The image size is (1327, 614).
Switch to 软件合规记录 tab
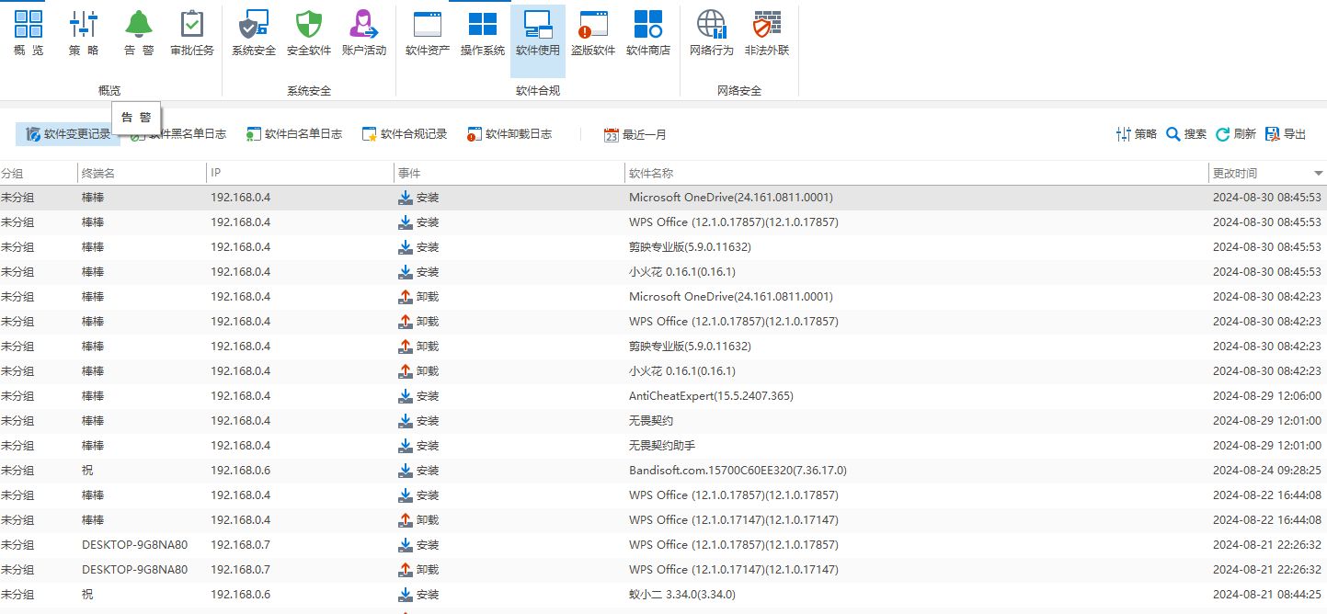pyautogui.click(x=405, y=134)
